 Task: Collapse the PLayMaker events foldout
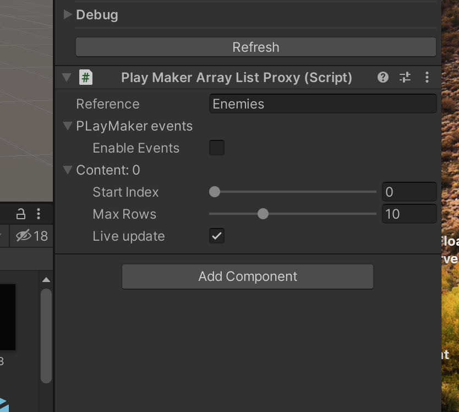(68, 126)
